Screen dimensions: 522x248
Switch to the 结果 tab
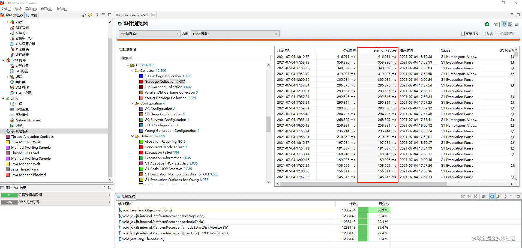point(20,188)
